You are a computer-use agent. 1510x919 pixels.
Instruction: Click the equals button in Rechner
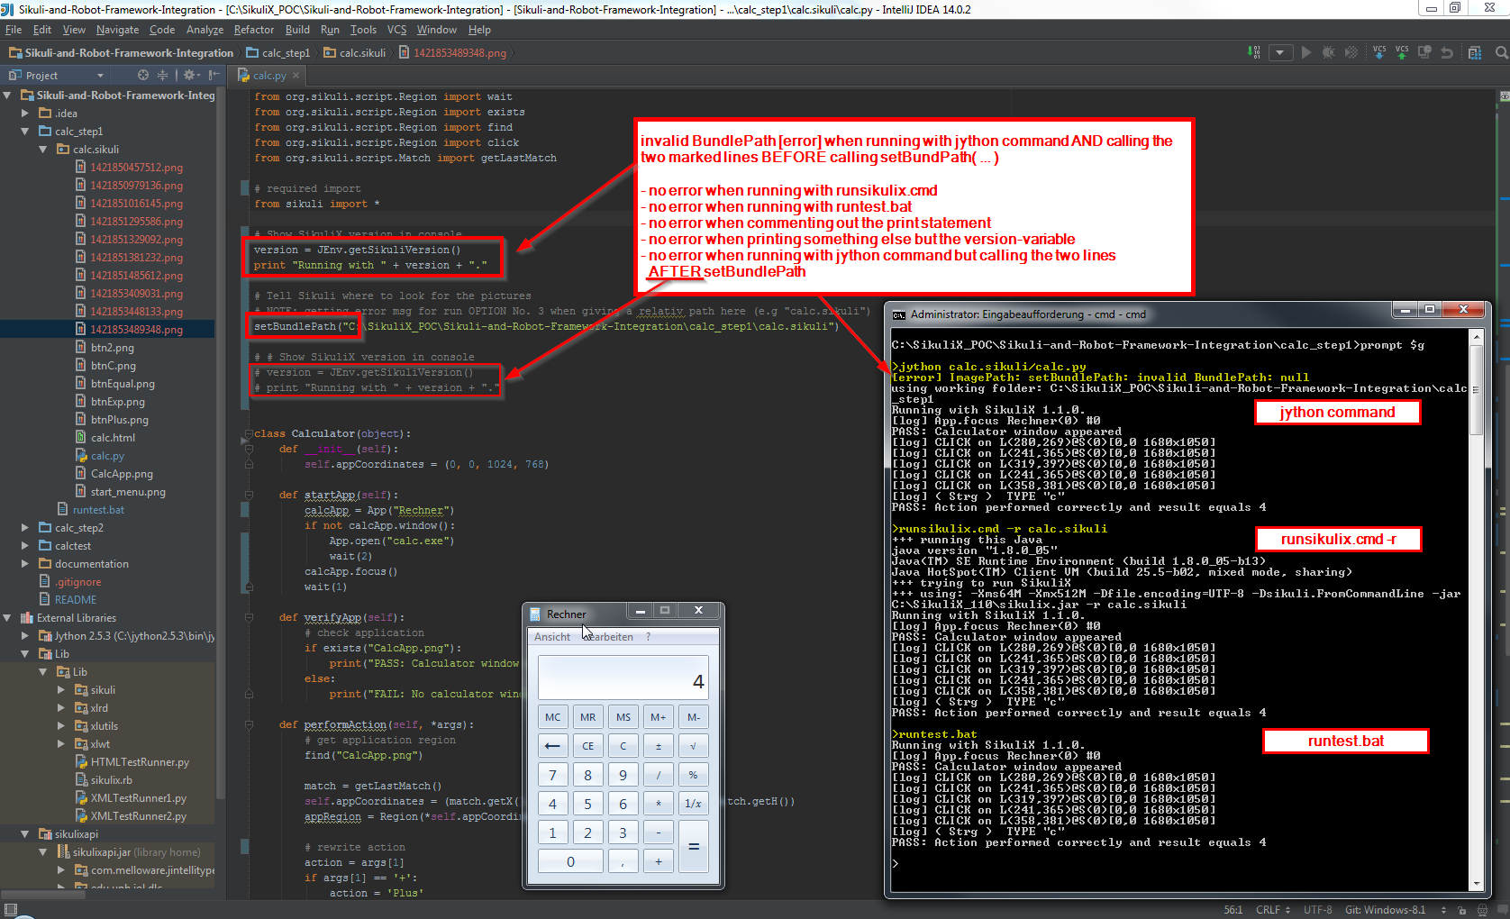[x=694, y=847]
